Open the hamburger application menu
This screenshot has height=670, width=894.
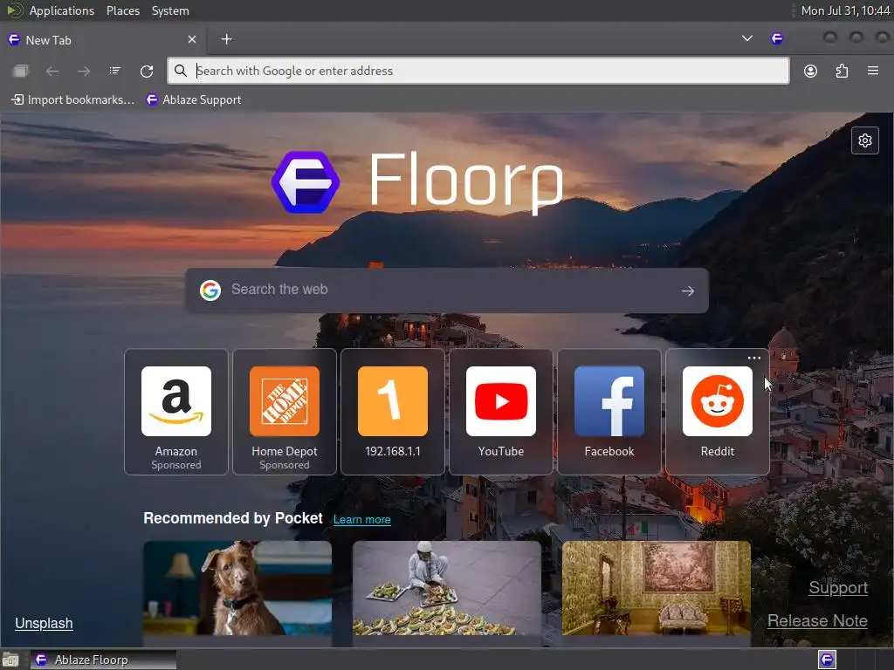[x=872, y=71]
